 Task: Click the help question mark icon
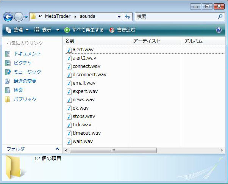219,30
